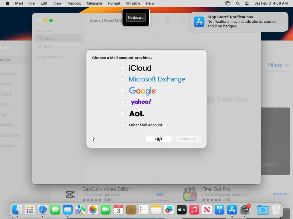
Task: Click the movie search field in App Store
Action: click(16, 60)
